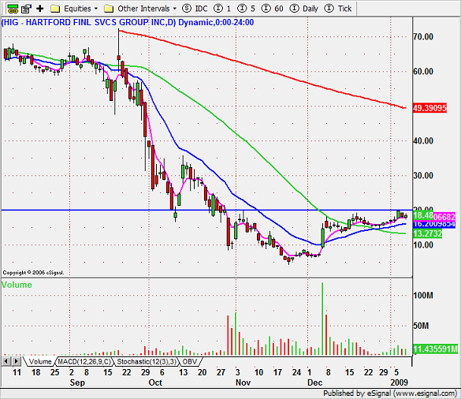This screenshot has width=461, height=399.
Task: Click the Other Intervals label text
Action: click(x=143, y=9)
